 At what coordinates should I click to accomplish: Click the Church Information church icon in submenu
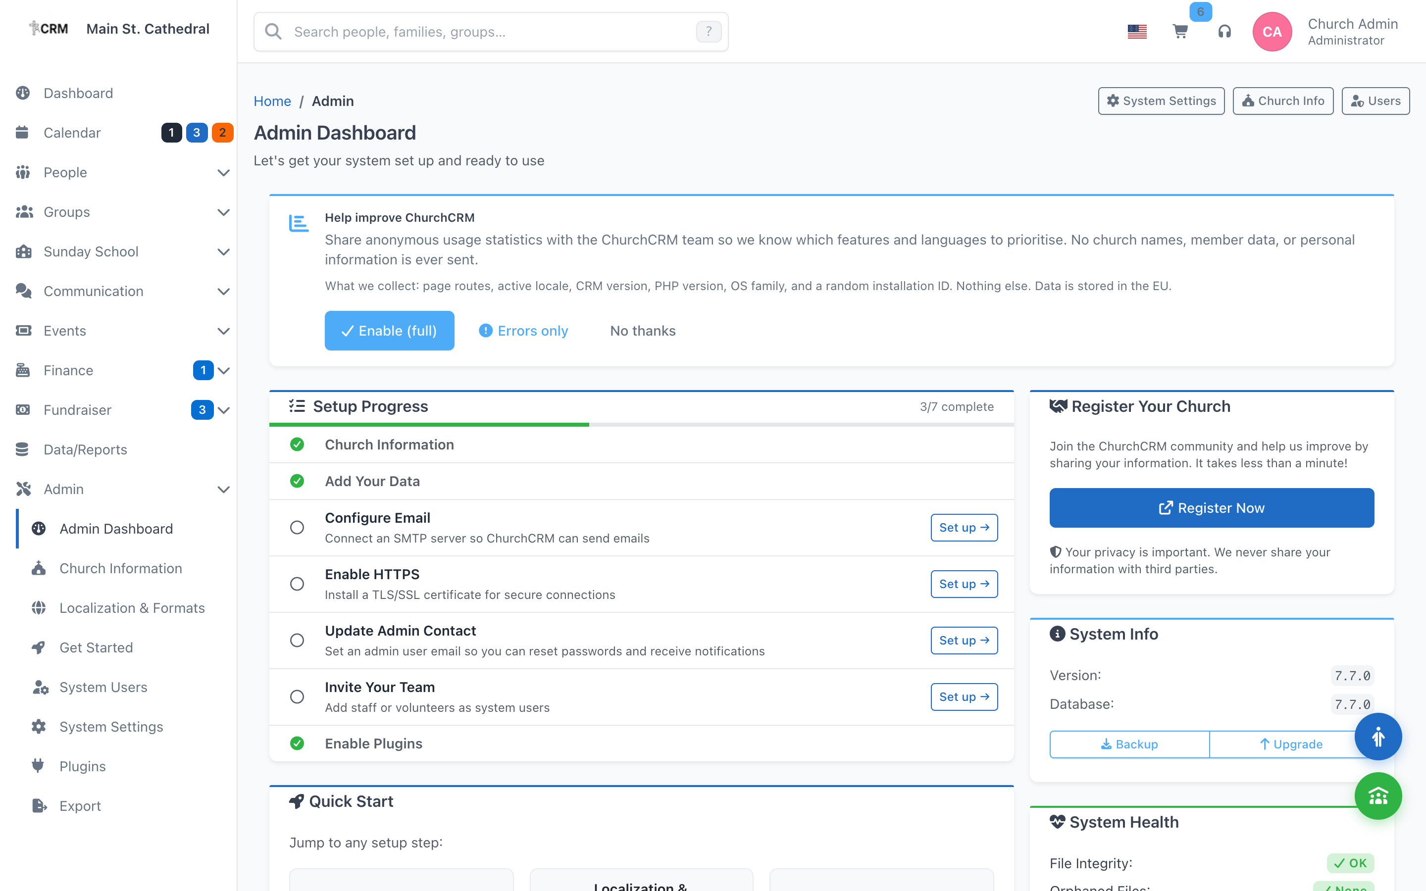tap(39, 568)
